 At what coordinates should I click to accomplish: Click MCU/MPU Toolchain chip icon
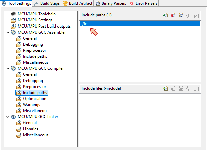pyautogui.click(x=13, y=14)
